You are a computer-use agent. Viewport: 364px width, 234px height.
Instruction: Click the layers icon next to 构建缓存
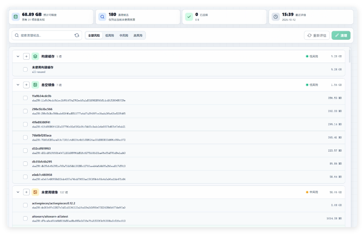pos(35,56)
